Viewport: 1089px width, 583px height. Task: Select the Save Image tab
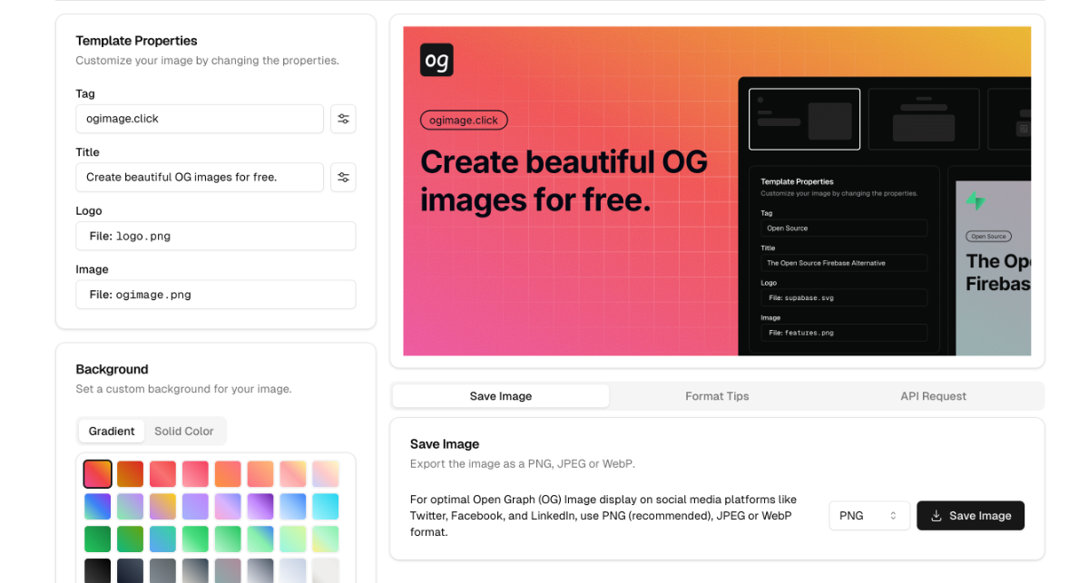pos(501,396)
